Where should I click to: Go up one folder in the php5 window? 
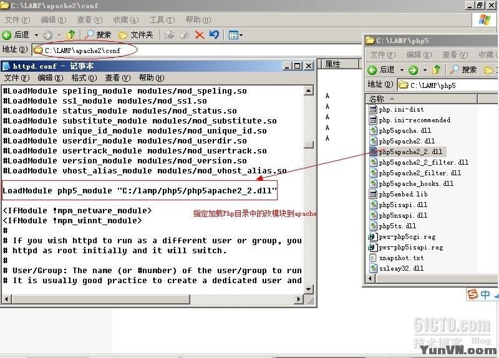coord(437,70)
